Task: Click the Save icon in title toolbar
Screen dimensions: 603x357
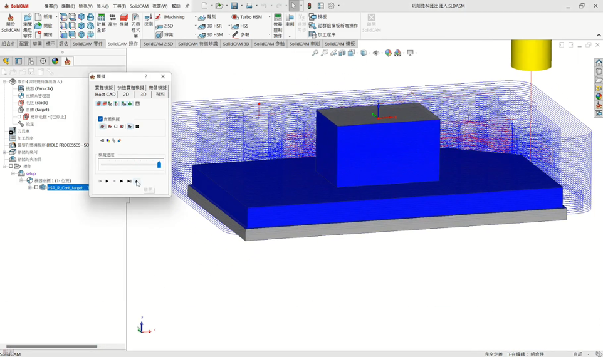Action: 234,6
